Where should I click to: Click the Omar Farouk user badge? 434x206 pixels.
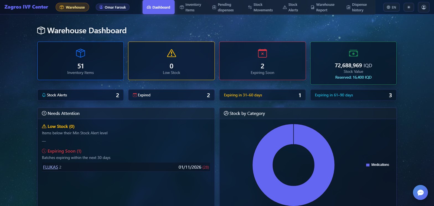coord(113,7)
